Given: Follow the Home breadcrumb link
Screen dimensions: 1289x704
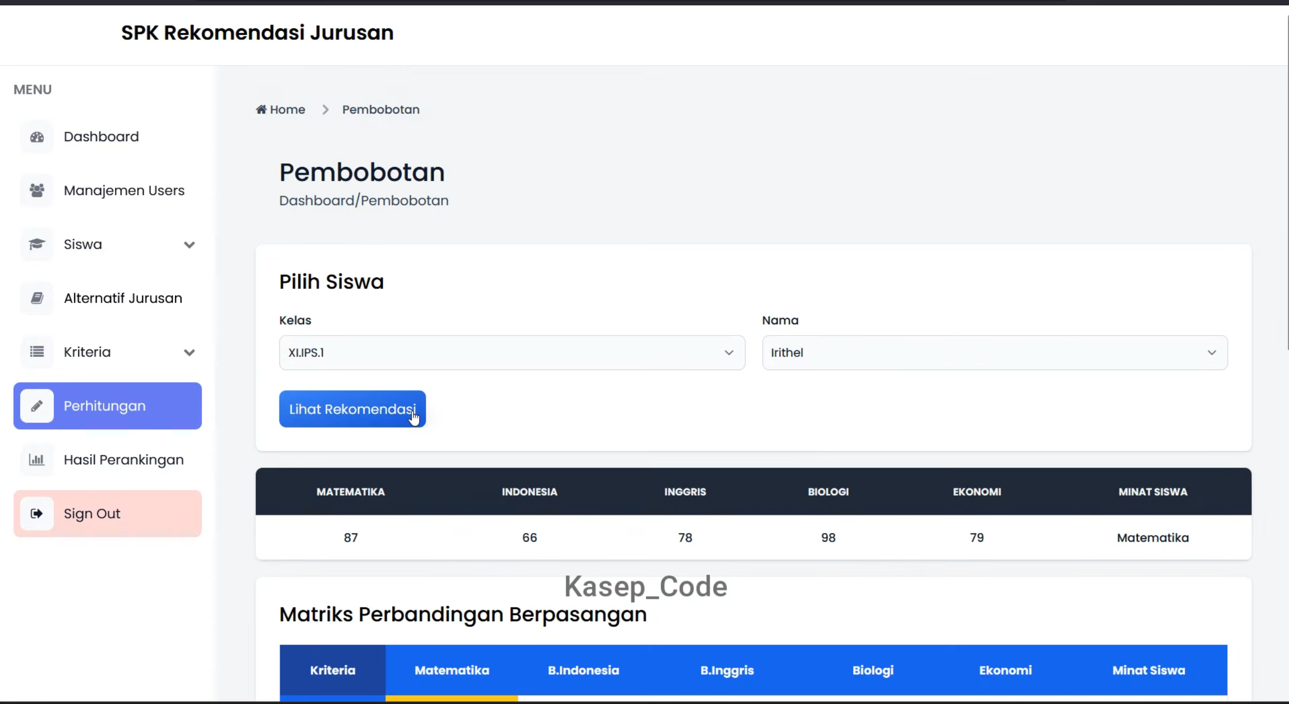Looking at the screenshot, I should [x=280, y=109].
